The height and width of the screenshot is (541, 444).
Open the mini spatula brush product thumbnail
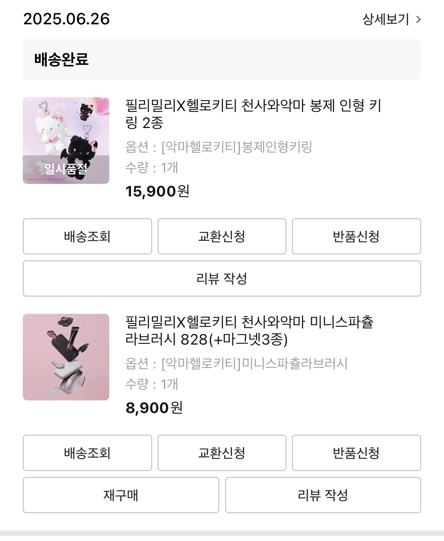point(66,357)
